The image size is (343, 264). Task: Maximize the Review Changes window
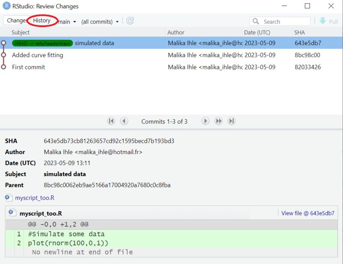click(307, 6)
